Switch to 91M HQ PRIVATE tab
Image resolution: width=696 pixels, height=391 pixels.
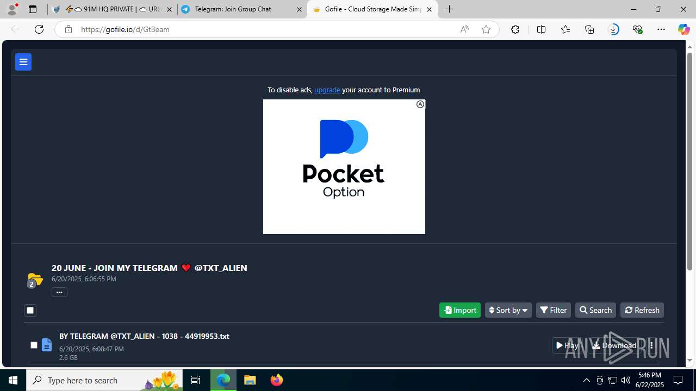coord(111,9)
